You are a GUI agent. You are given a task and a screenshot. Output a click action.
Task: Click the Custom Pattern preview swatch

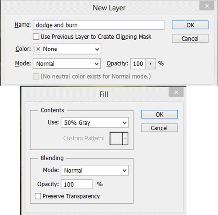[x=116, y=138]
